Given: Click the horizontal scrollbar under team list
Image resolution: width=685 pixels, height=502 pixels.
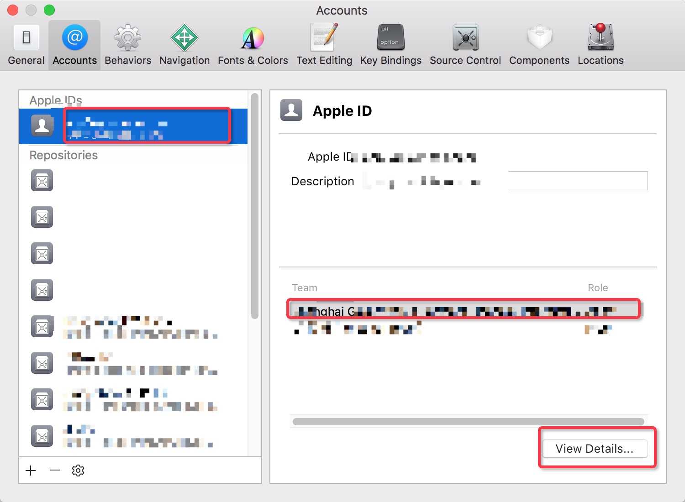Looking at the screenshot, I should tap(469, 421).
